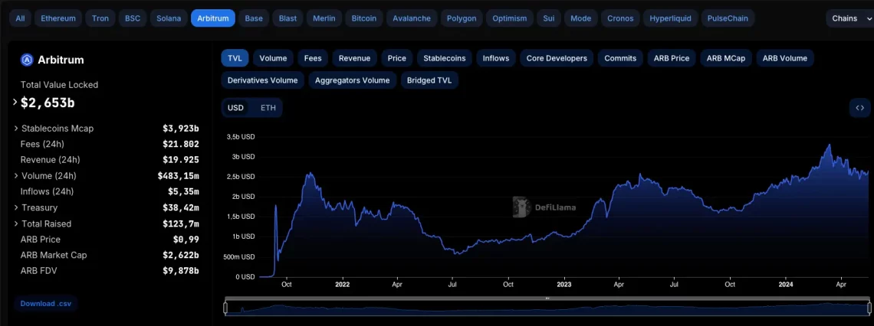Toggle the Inflows chart metric
This screenshot has width=874, height=326.
[x=496, y=58]
